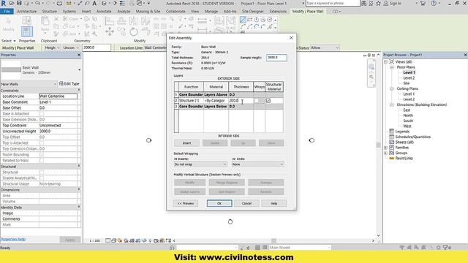Image resolution: width=468 pixels, height=263 pixels.
Task: Select Level 2 under Floor Plans
Action: tap(409, 78)
